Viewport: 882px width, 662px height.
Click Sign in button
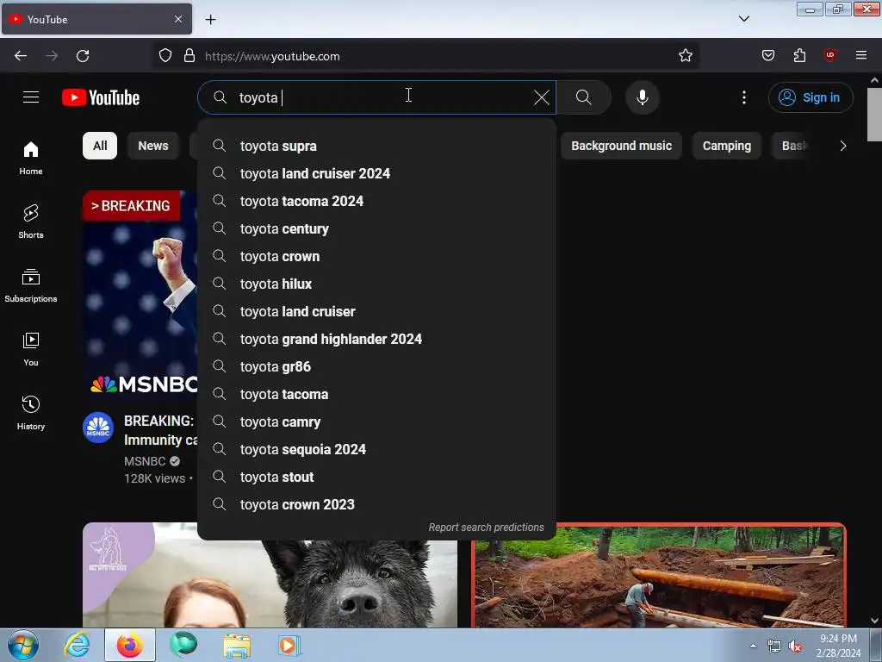(x=811, y=97)
